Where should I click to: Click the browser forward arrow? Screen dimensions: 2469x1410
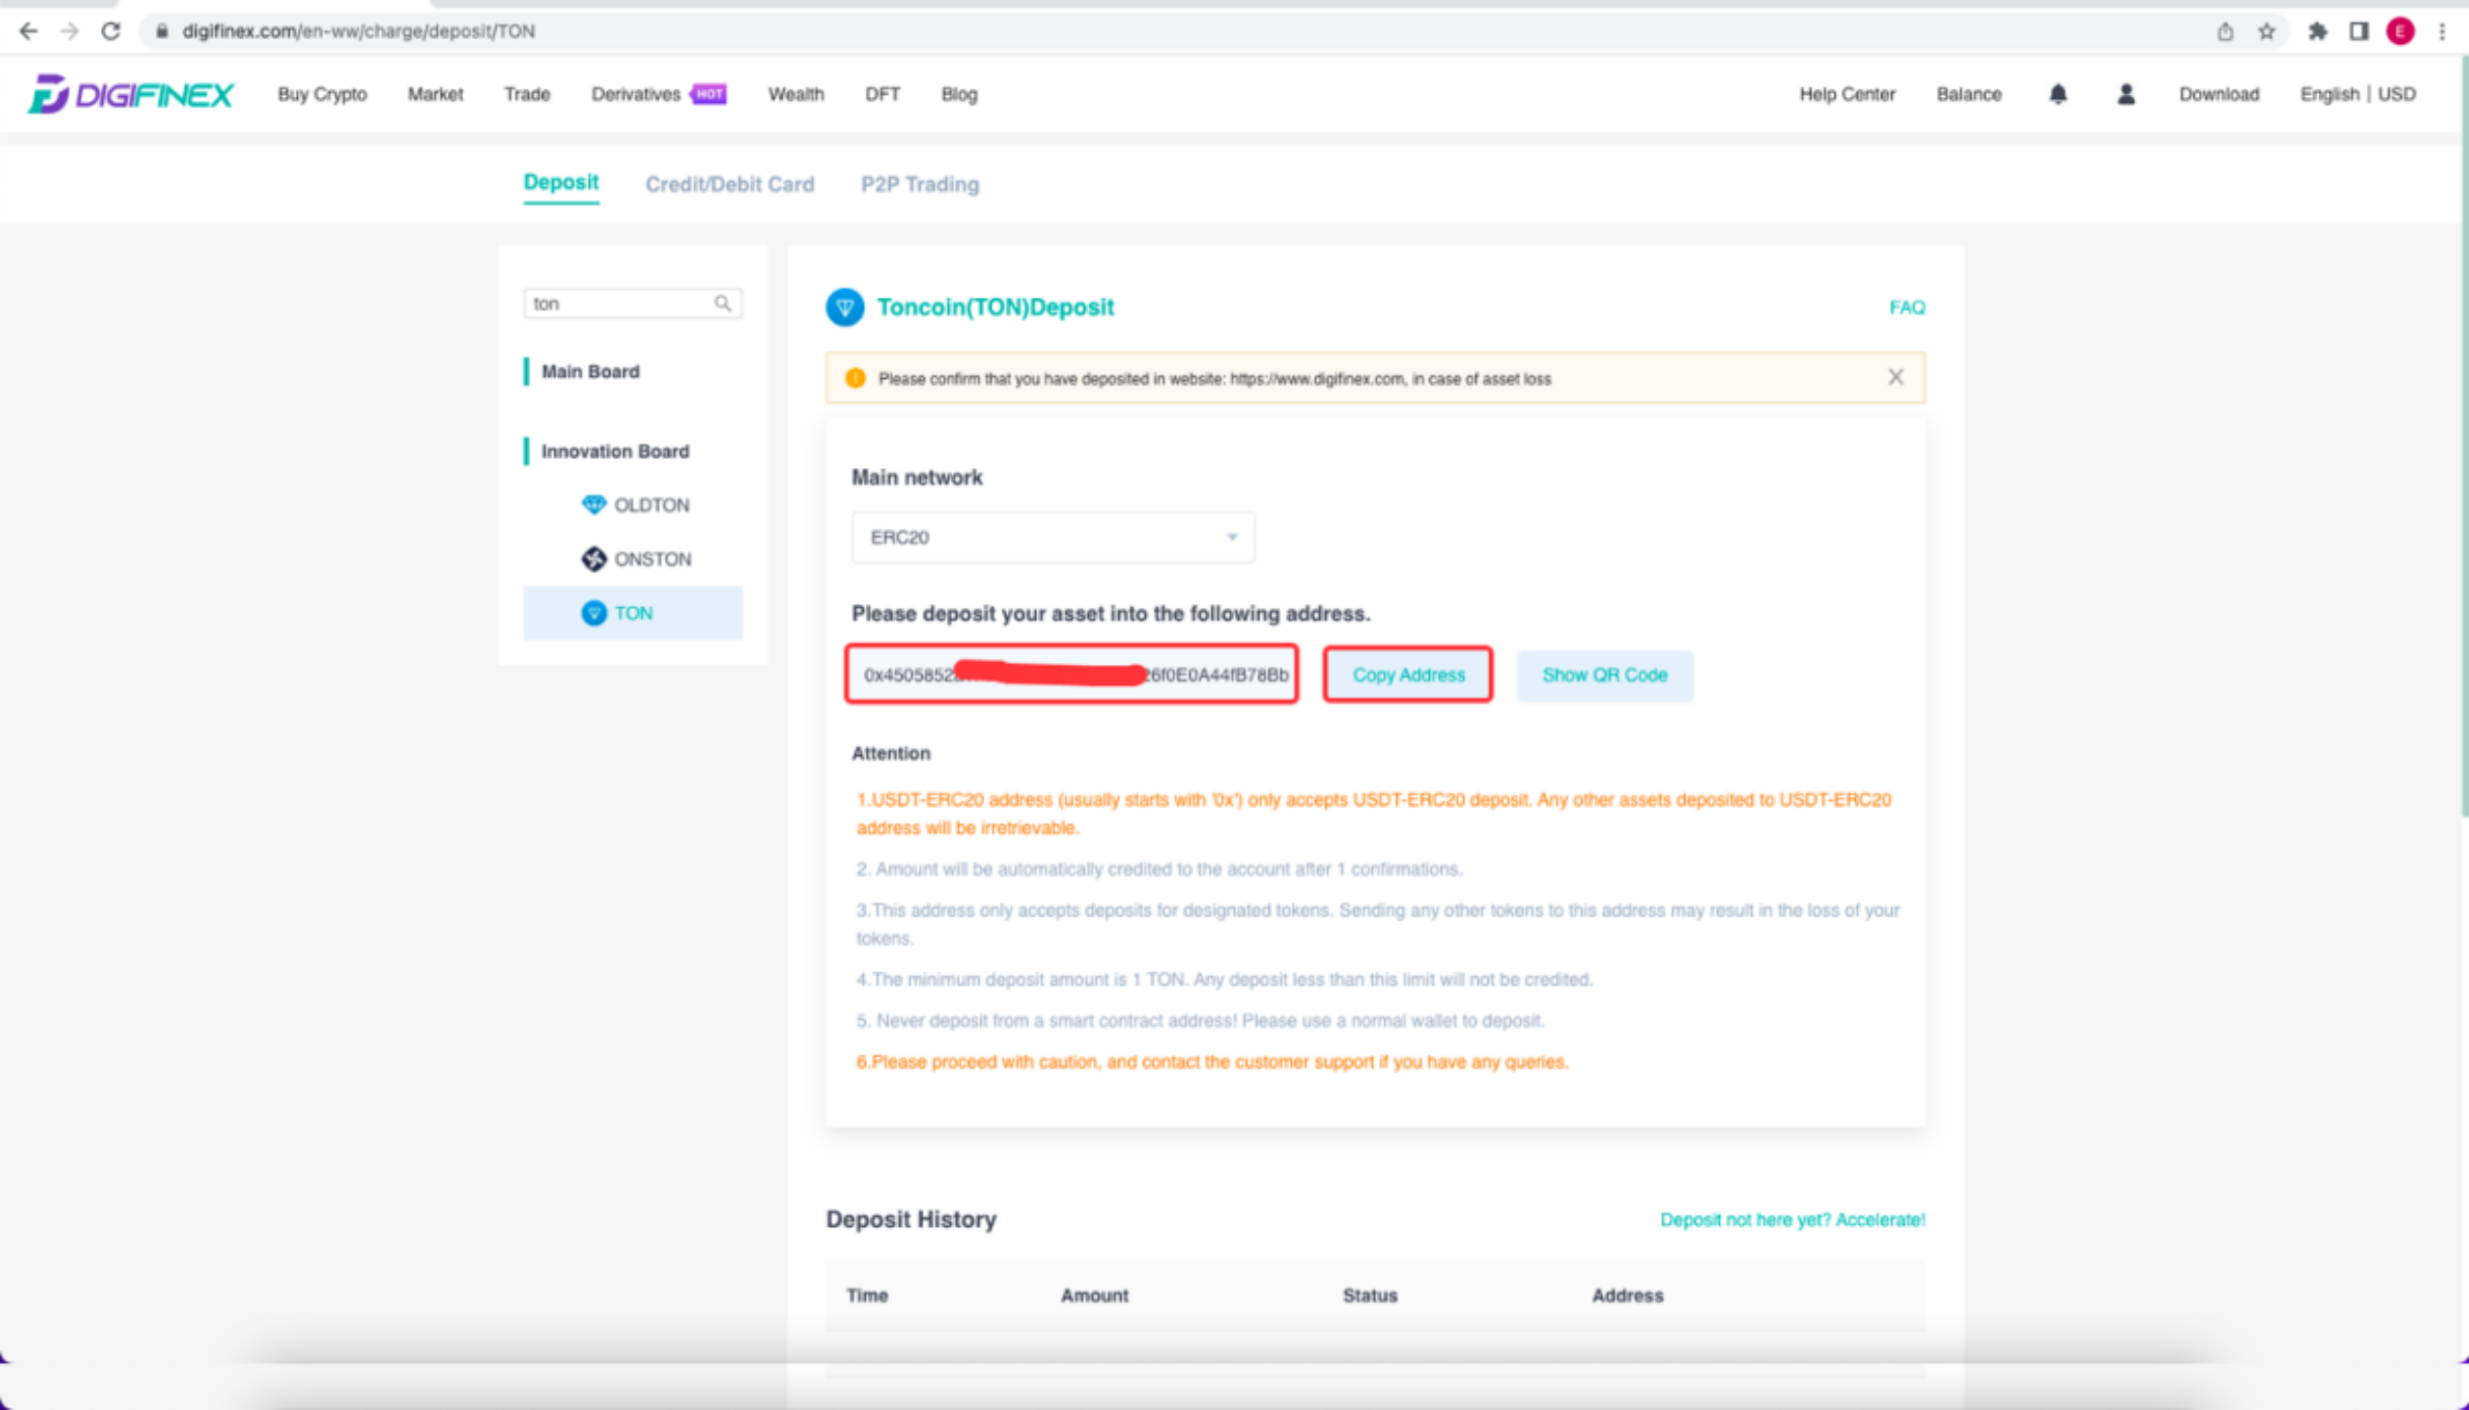point(69,31)
